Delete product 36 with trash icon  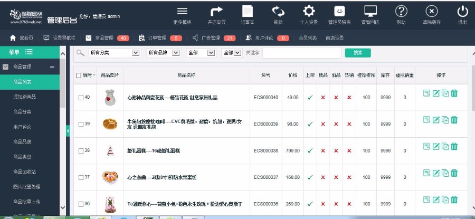pyautogui.click(x=454, y=199)
